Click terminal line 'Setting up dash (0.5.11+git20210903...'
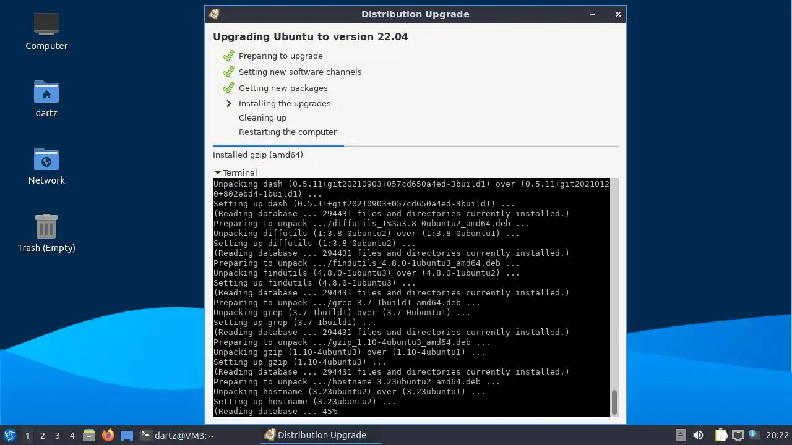The width and height of the screenshot is (792, 445). click(x=364, y=203)
